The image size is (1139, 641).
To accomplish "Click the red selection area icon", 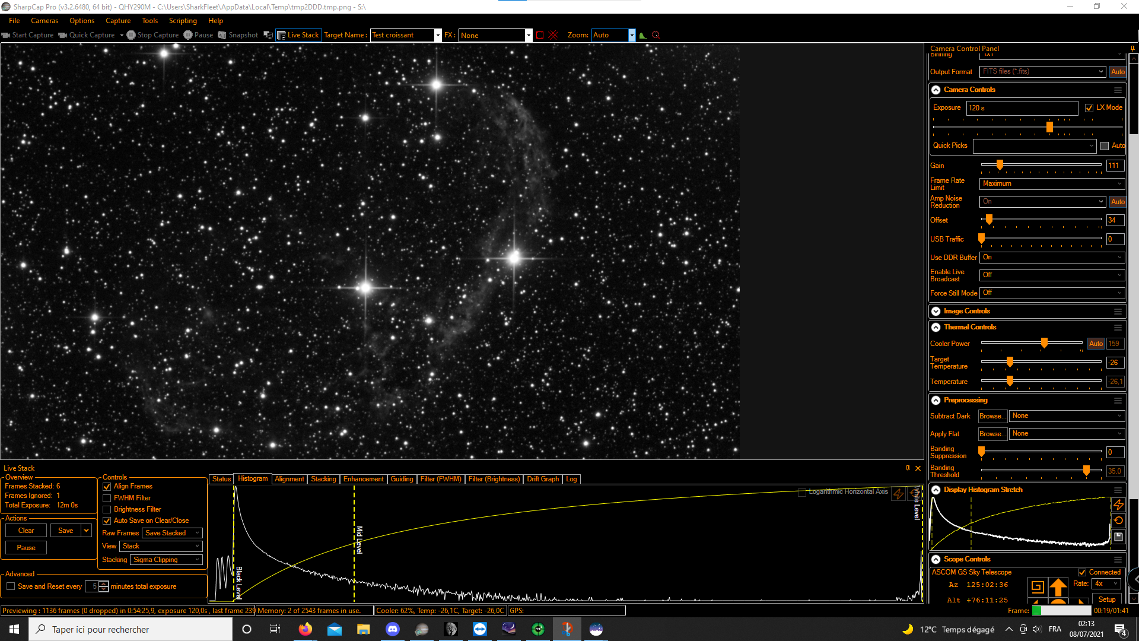I will pyautogui.click(x=540, y=35).
